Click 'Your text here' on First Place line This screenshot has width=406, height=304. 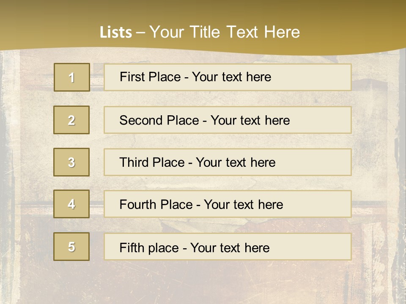coord(231,77)
